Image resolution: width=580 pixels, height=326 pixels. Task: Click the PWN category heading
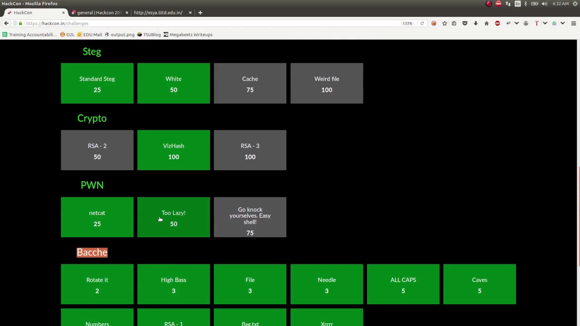coord(92,185)
